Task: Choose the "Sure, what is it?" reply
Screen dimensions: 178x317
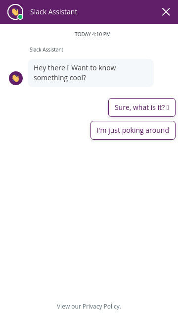Action: tap(142, 107)
